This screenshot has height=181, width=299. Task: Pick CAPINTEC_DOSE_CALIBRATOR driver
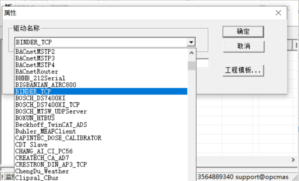(101, 138)
